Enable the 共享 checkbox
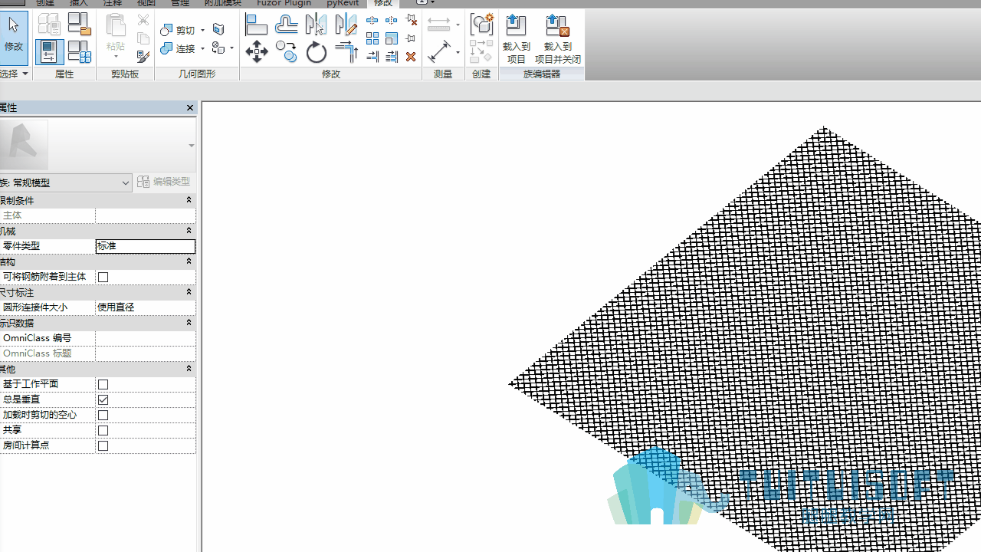The height and width of the screenshot is (552, 981). point(103,430)
